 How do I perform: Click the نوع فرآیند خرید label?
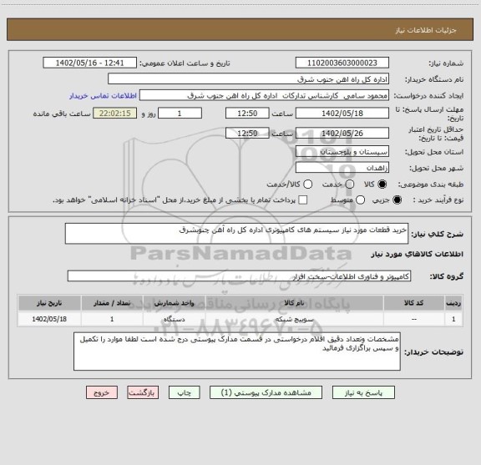pyautogui.click(x=438, y=200)
